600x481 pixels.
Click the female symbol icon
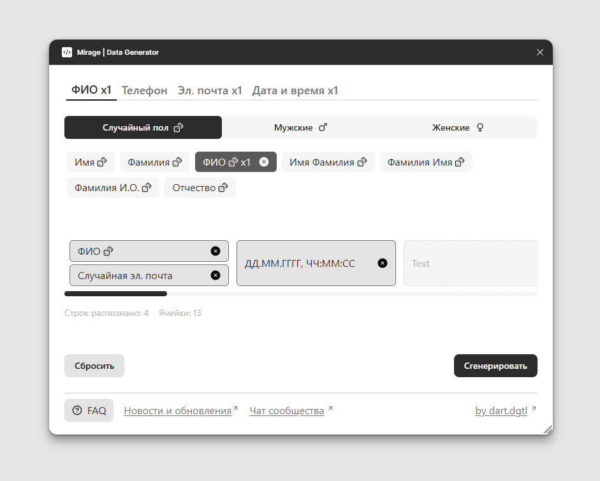tap(480, 127)
